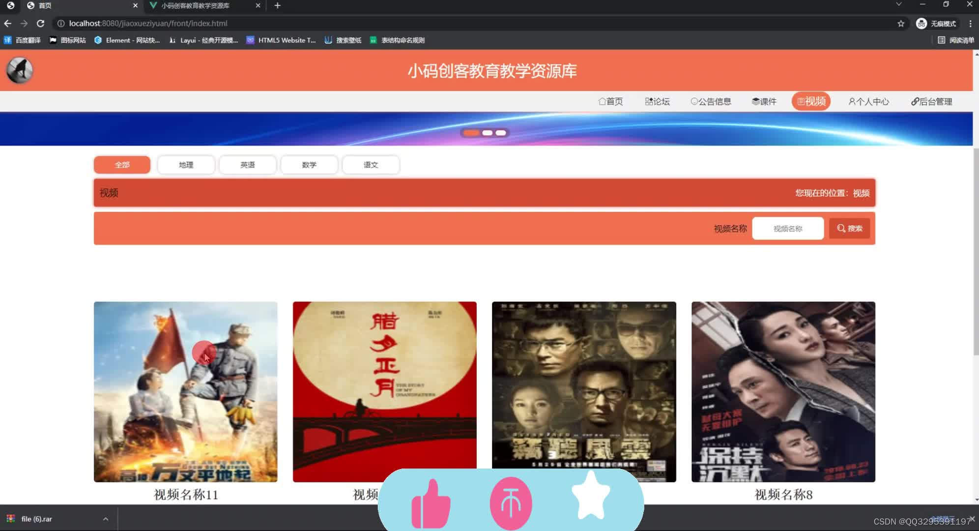
Task: Open the 课件 navigation item
Action: (x=764, y=101)
